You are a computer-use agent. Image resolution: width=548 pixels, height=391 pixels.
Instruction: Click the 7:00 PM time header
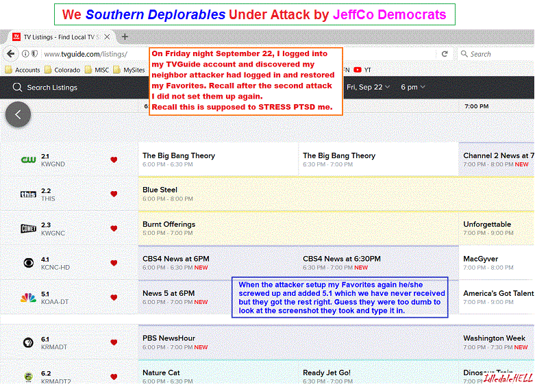point(476,106)
